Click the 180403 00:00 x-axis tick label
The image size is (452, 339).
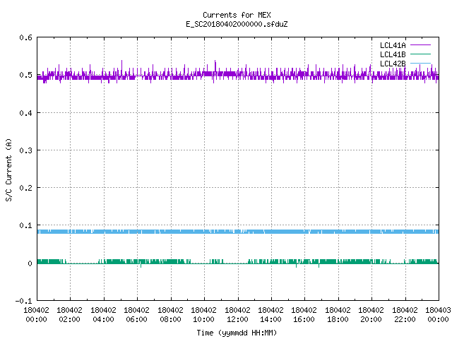(x=438, y=315)
